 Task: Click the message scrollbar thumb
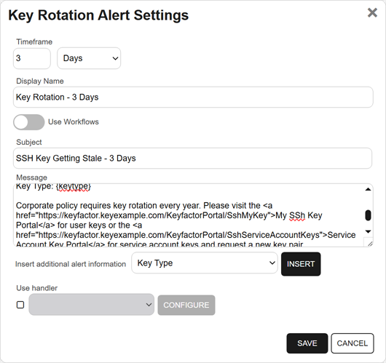point(368,215)
